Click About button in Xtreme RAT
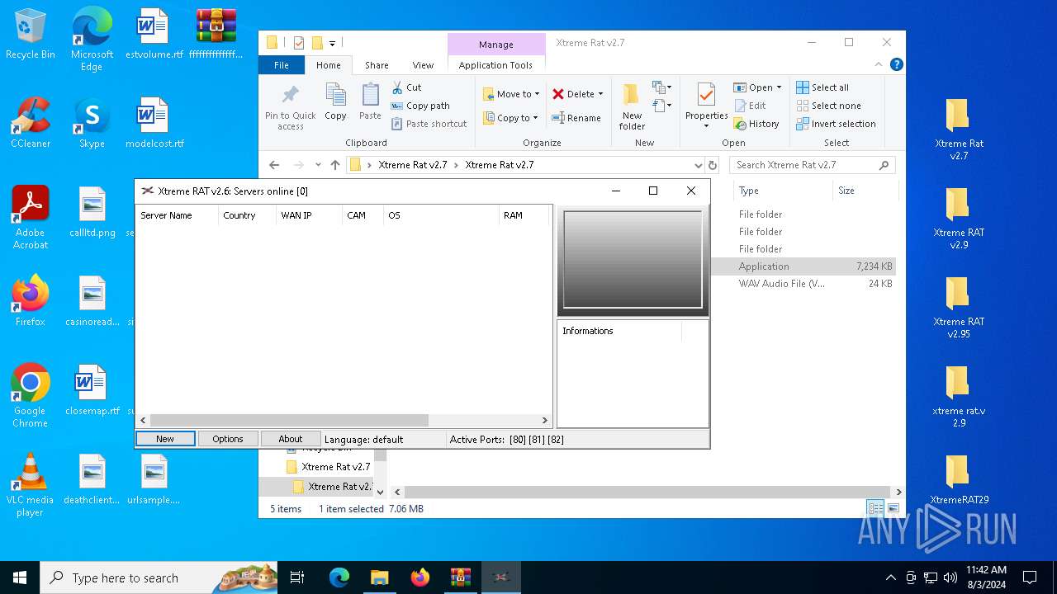This screenshot has height=594, width=1057. [291, 439]
